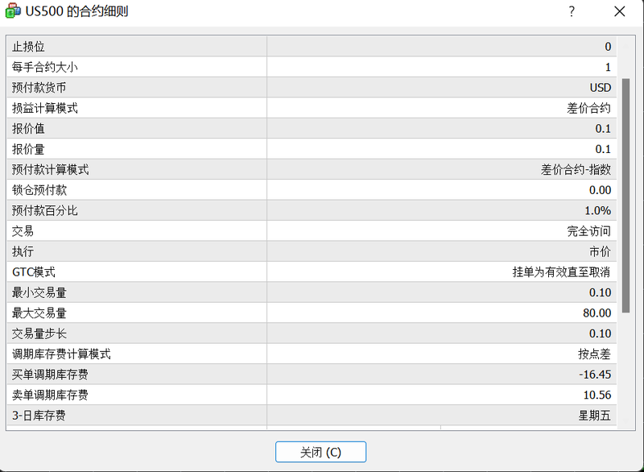The width and height of the screenshot is (644, 472).
Task: Open the help question mark button
Action: coord(572,11)
